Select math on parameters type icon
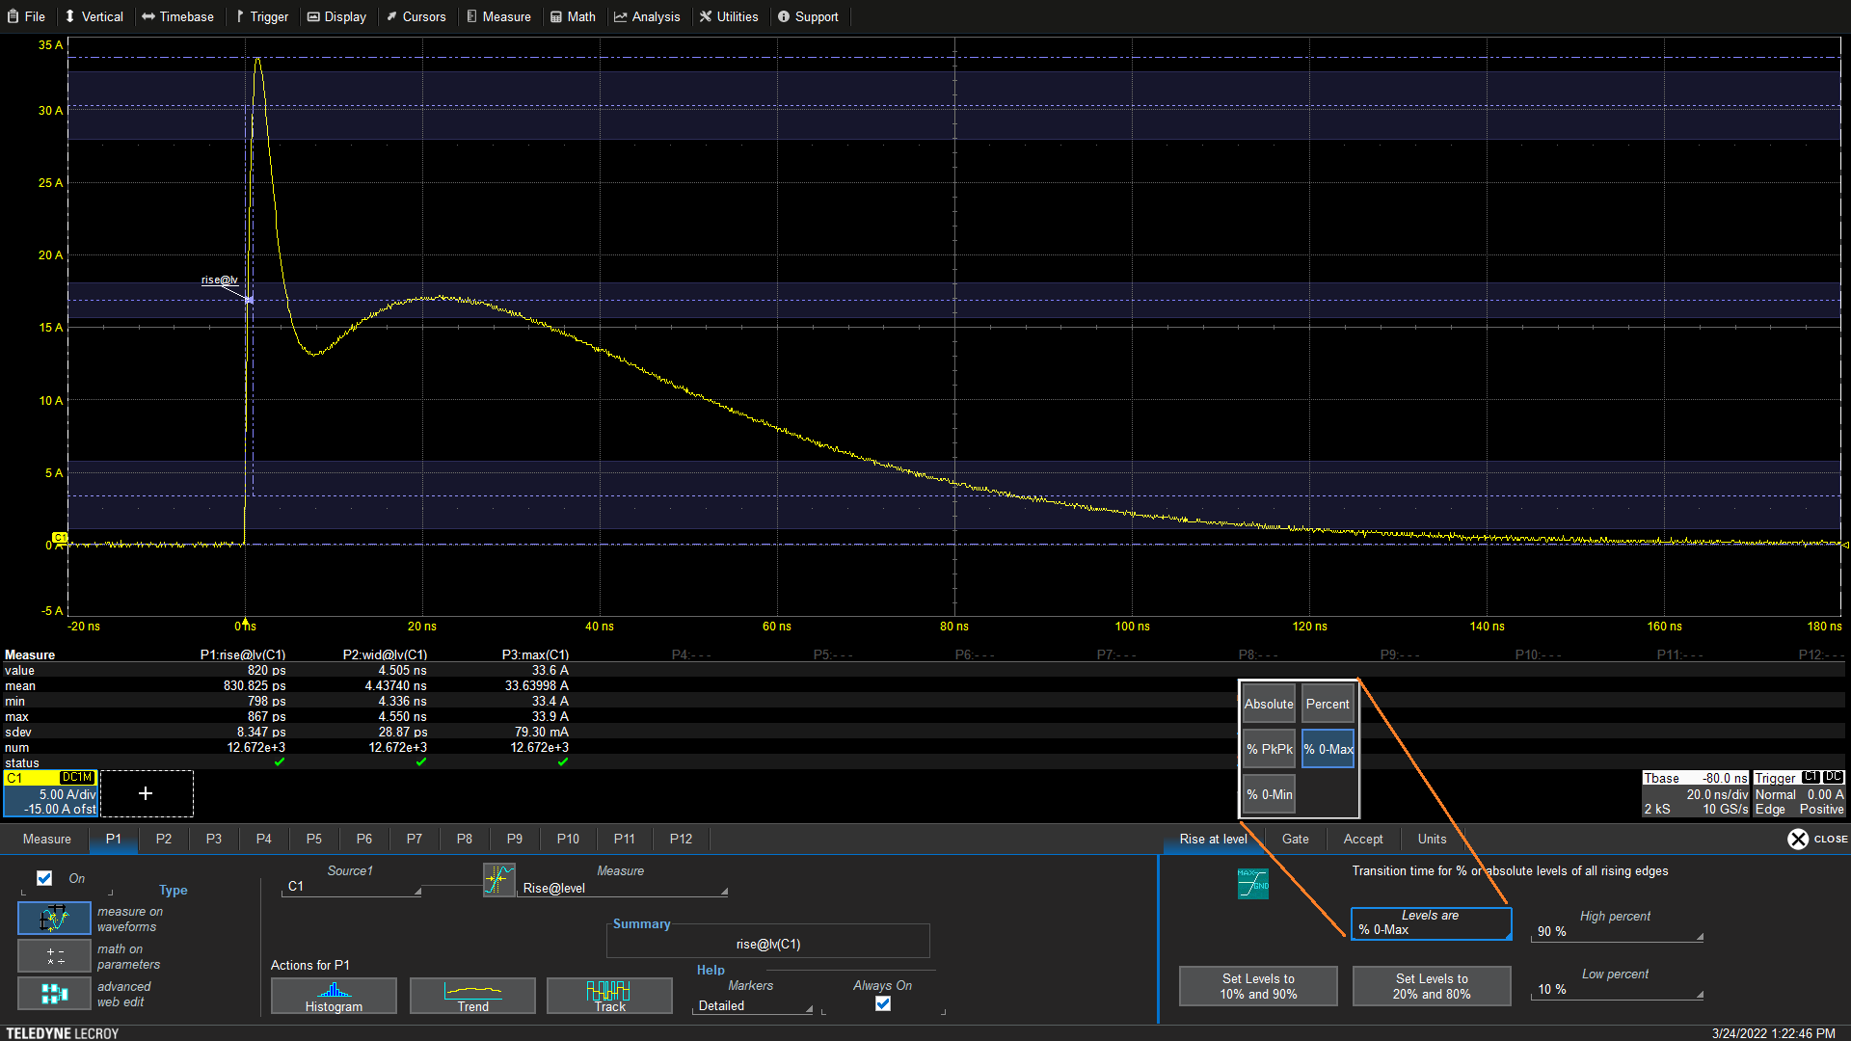 tap(54, 956)
